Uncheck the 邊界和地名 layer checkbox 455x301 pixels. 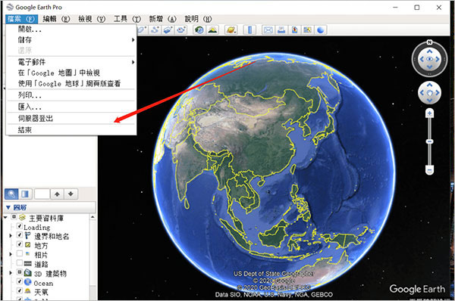pos(20,235)
